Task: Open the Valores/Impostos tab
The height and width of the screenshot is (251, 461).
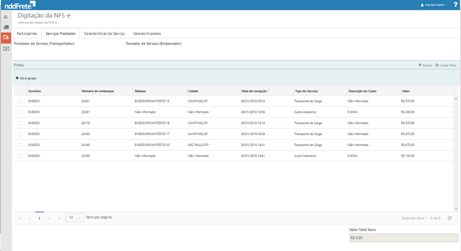Action: click(x=147, y=34)
